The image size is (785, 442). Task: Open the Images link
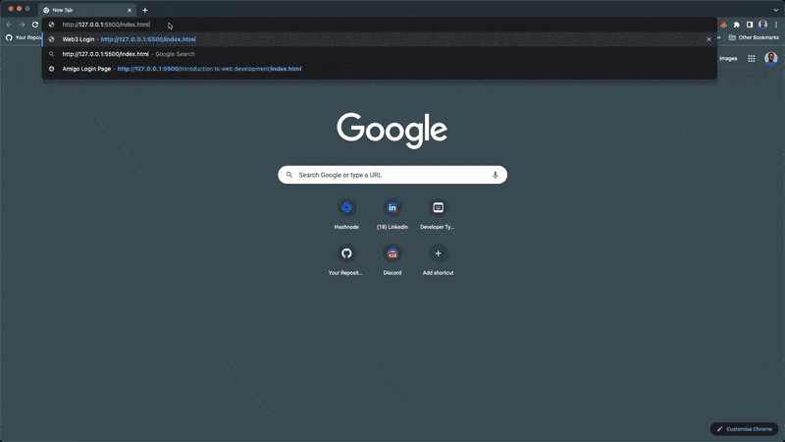point(728,58)
